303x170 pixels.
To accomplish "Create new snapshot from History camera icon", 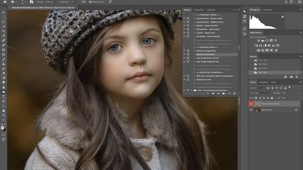I will [292, 77].
